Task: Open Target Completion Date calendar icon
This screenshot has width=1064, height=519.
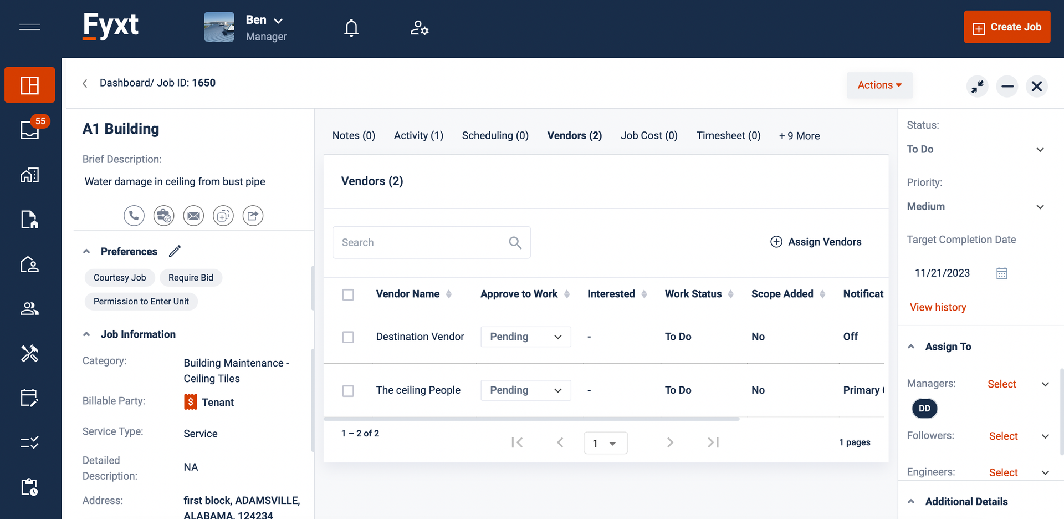Action: (x=1002, y=273)
